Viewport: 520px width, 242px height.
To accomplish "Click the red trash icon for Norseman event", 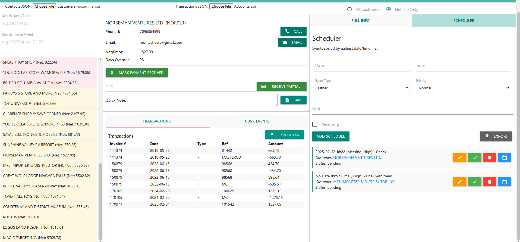I will click(489, 158).
